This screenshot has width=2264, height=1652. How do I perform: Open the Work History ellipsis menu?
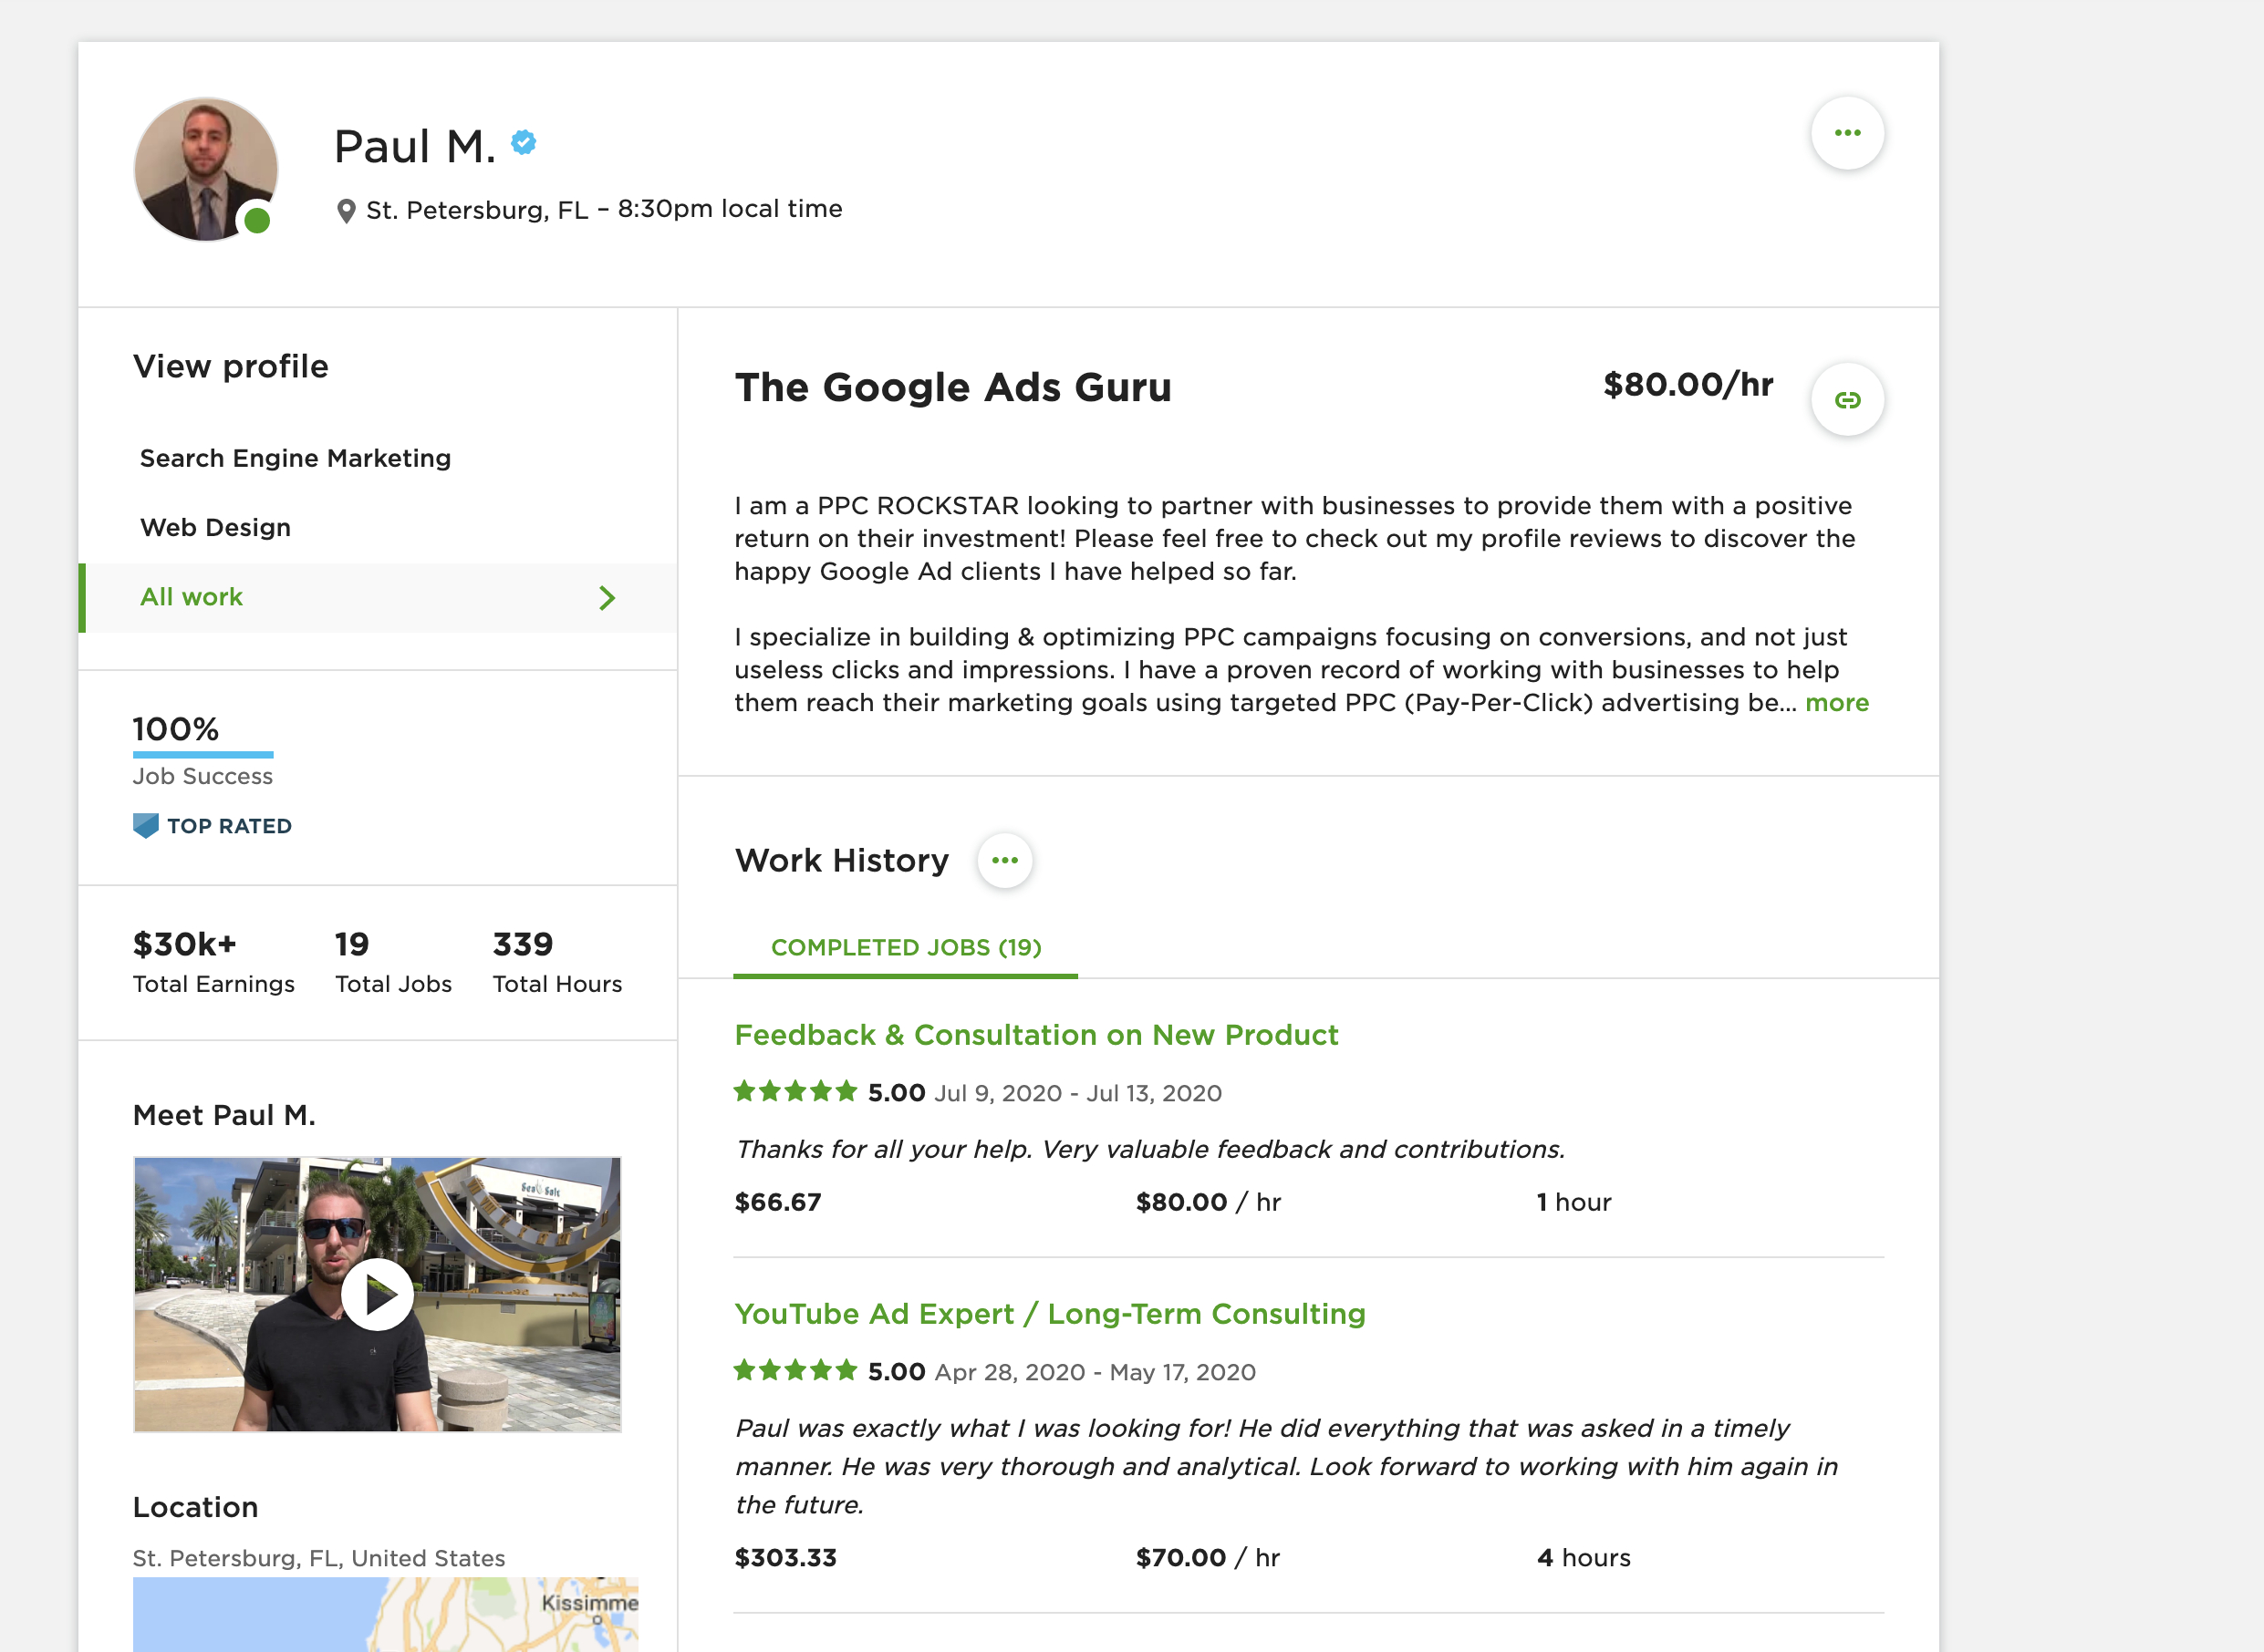1006,860
